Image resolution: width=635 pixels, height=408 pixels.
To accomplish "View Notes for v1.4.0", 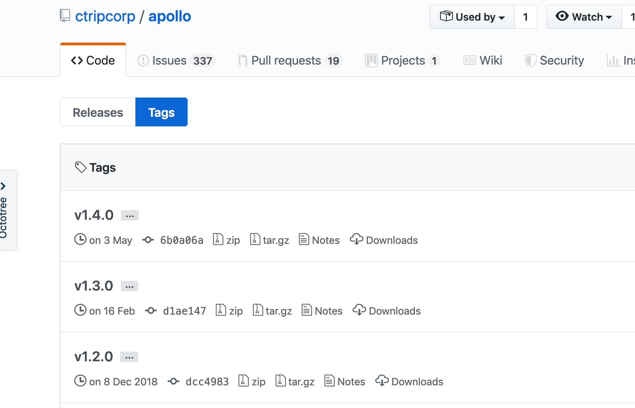I will click(326, 240).
